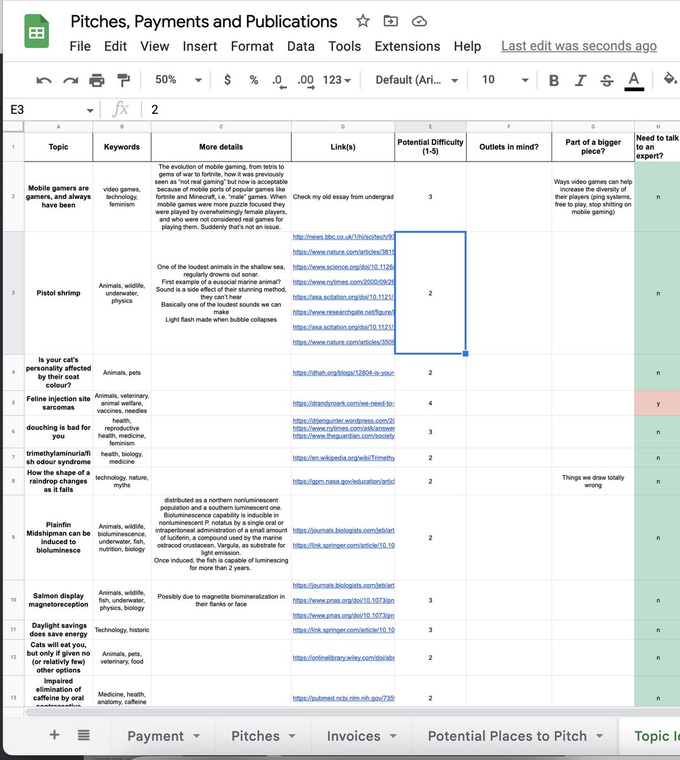Open the gpm.nasa.gov education link
680x760 pixels.
pos(344,481)
